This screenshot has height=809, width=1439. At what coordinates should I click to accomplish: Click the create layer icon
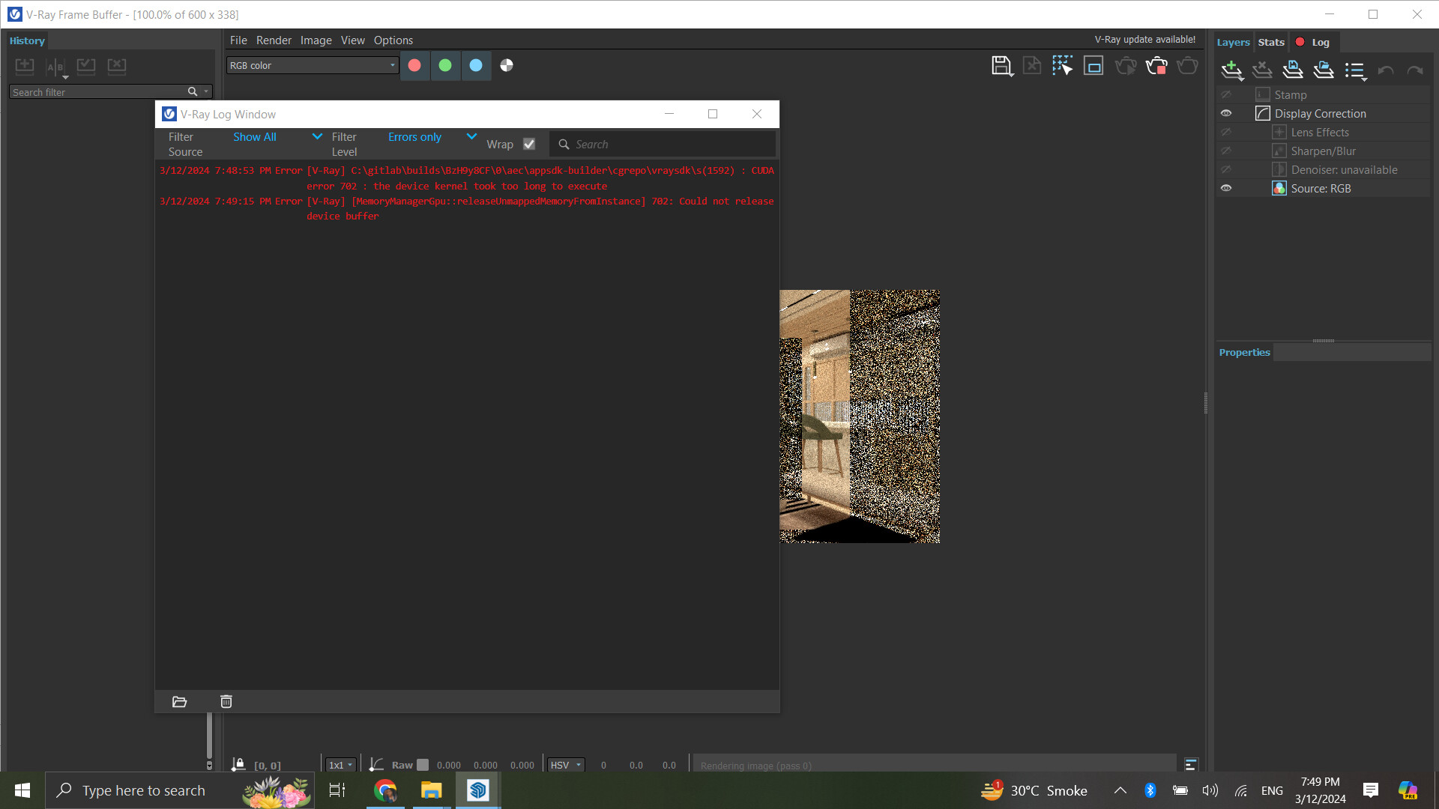(1231, 70)
